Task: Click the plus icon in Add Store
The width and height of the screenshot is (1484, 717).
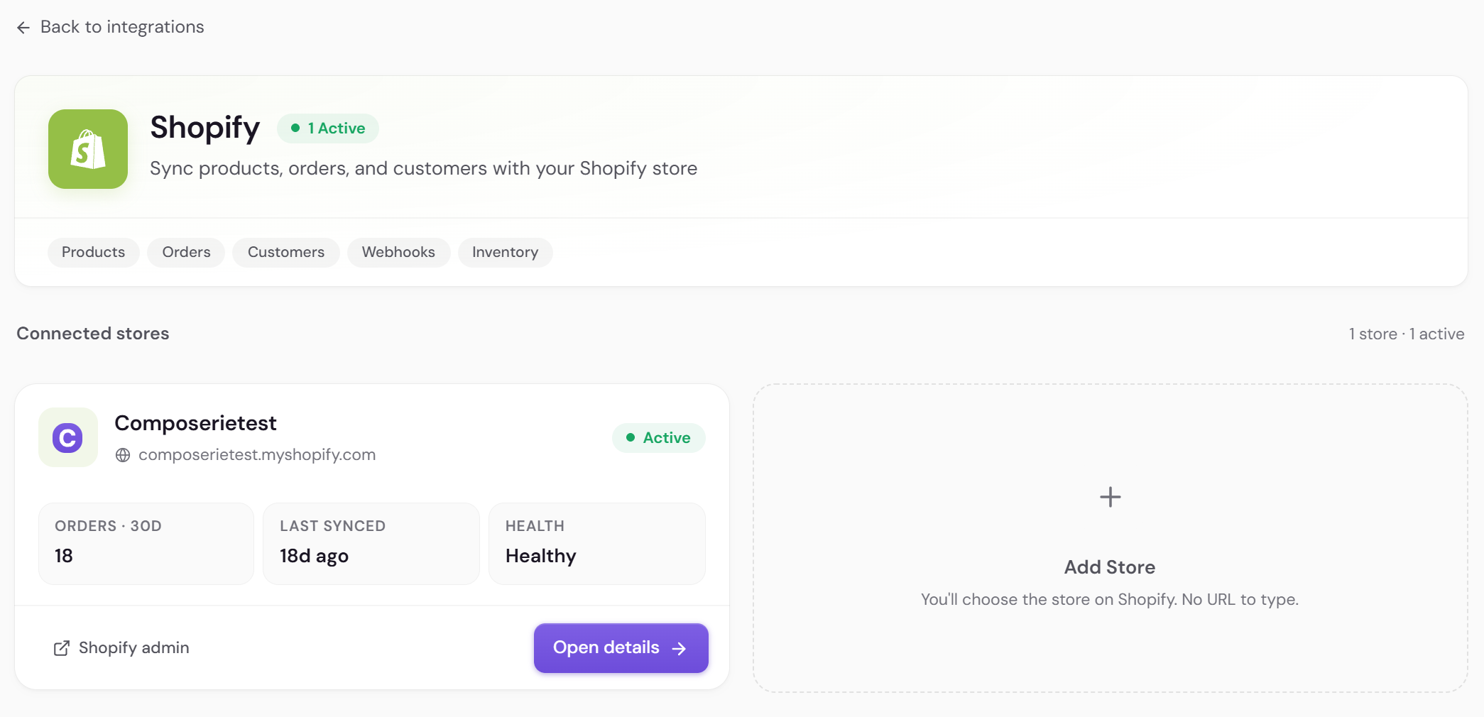Action: coord(1111,497)
